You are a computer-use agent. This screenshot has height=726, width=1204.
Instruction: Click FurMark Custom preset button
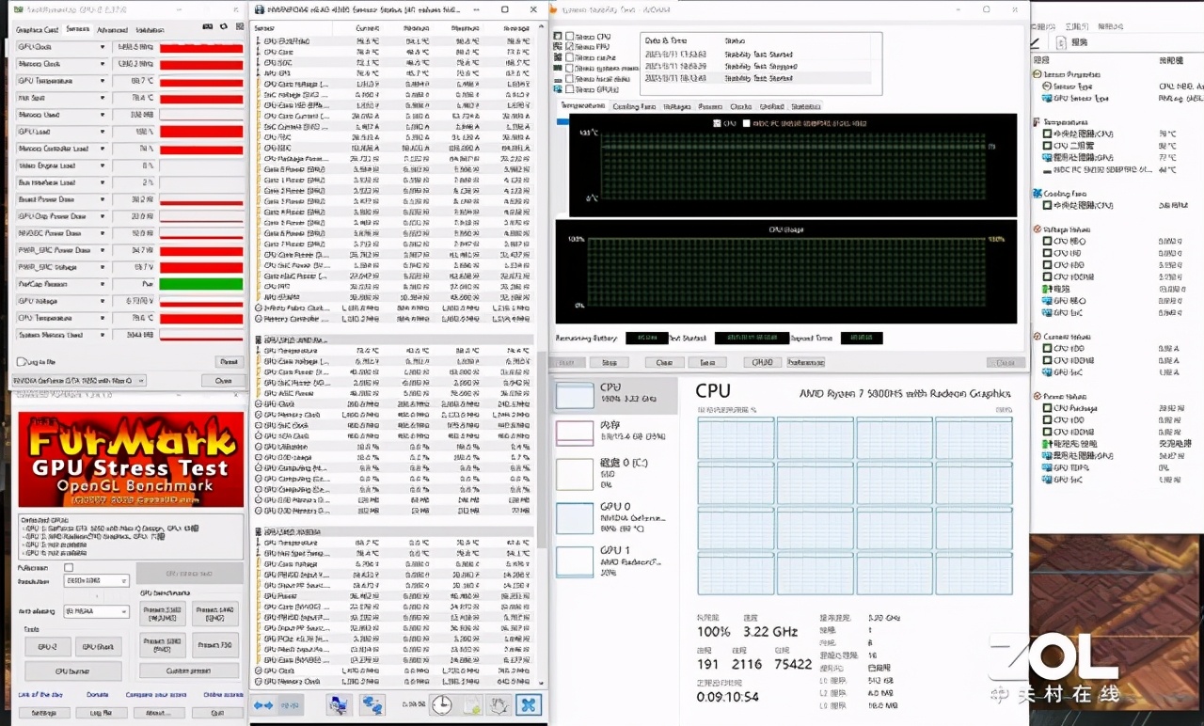click(188, 671)
